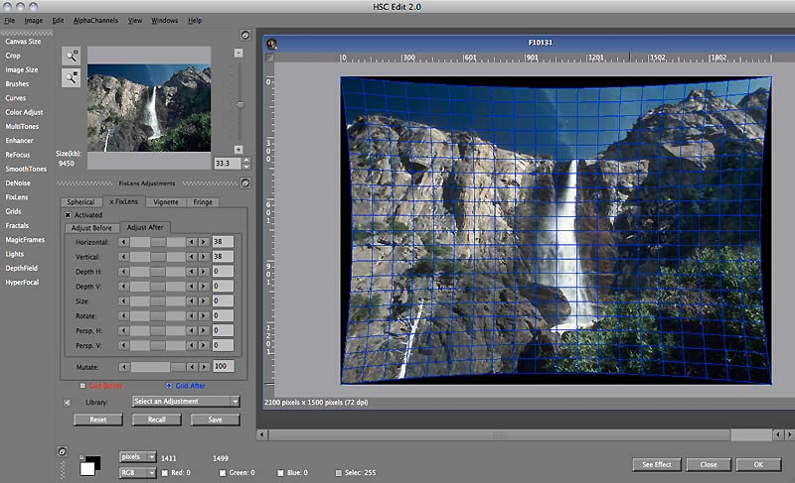Click the Recall button
Screen dimensions: 795x483
coord(157,420)
